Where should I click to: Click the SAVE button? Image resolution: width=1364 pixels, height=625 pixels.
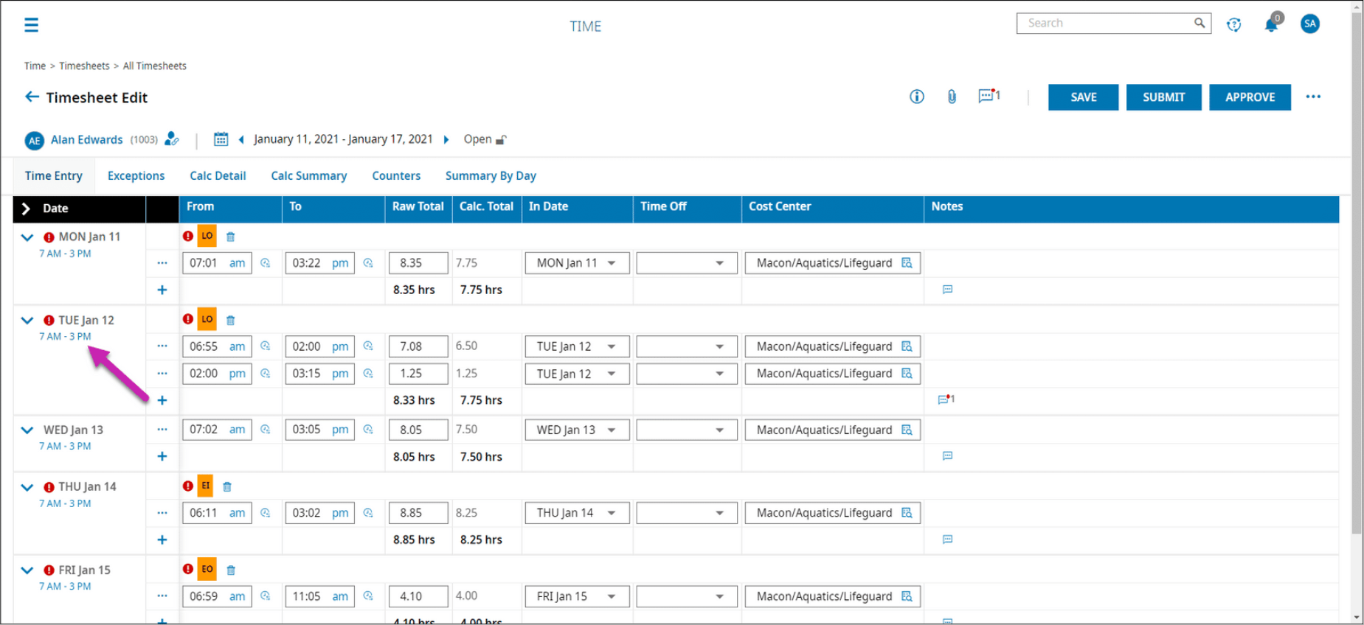pyautogui.click(x=1083, y=97)
